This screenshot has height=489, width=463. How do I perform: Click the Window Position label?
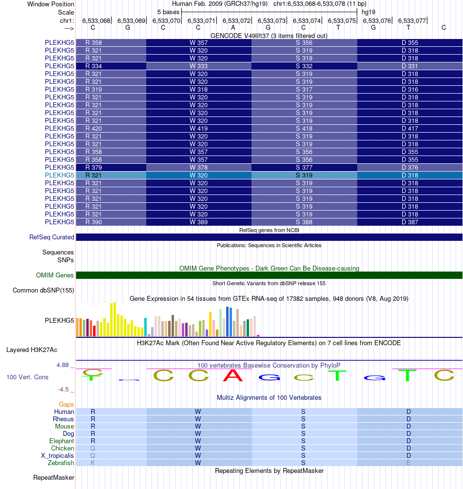point(51,4)
